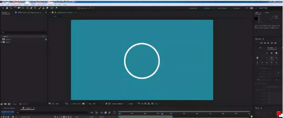Select the Selection arrow tool
This screenshot has height=118, width=283.
[3, 8]
